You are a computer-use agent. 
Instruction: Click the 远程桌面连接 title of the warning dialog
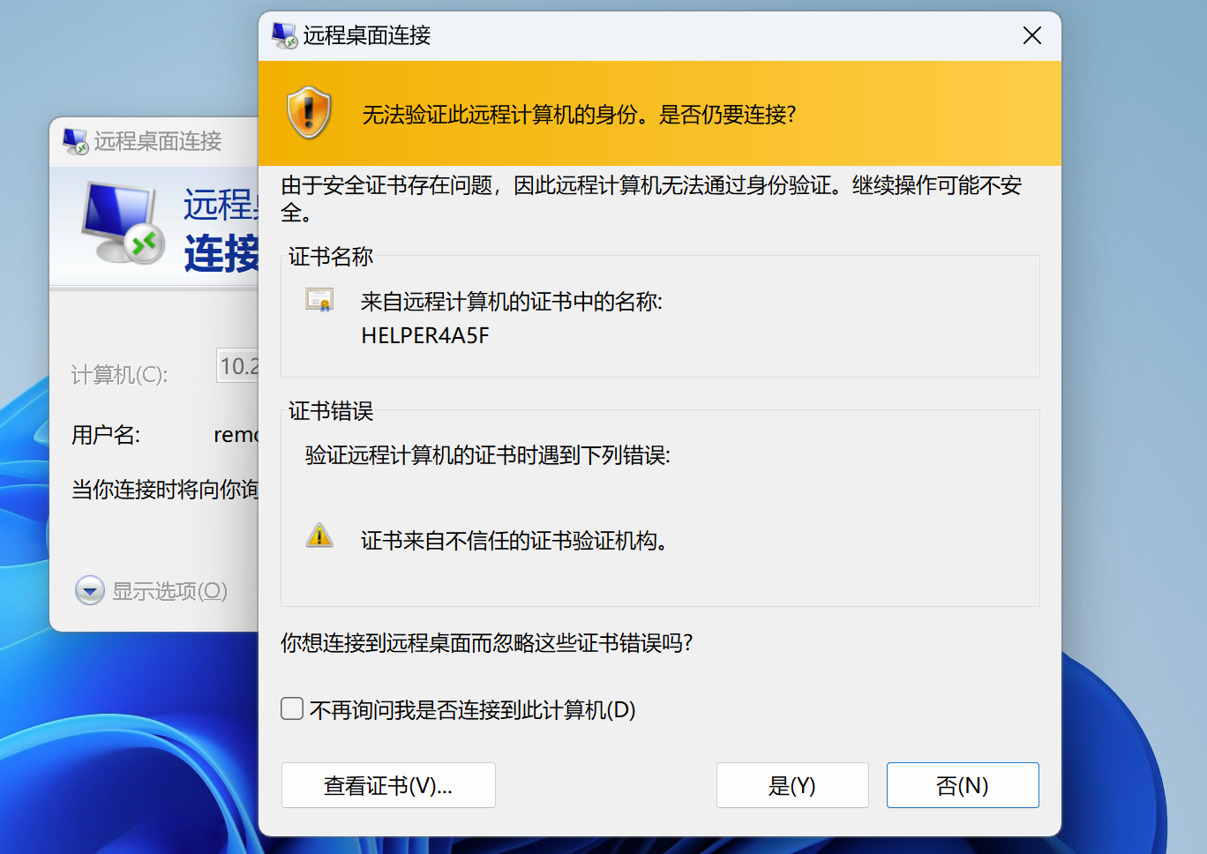367,35
